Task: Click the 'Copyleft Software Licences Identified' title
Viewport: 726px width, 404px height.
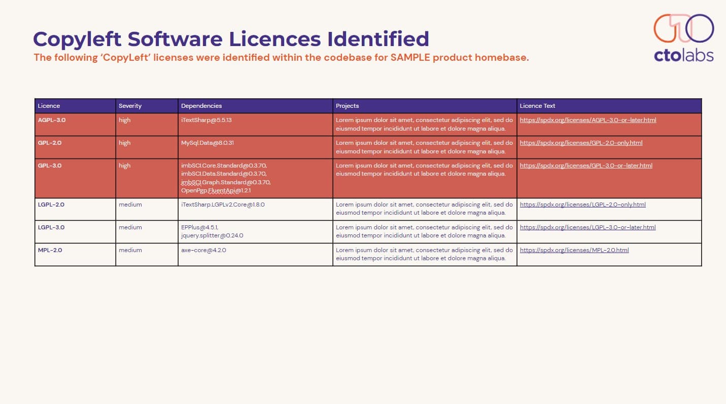Action: (231, 39)
